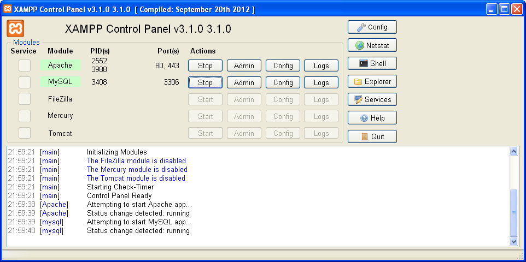The width and height of the screenshot is (526, 262).
Task: Launch Shell from the terminal icon button
Action: coord(372,63)
